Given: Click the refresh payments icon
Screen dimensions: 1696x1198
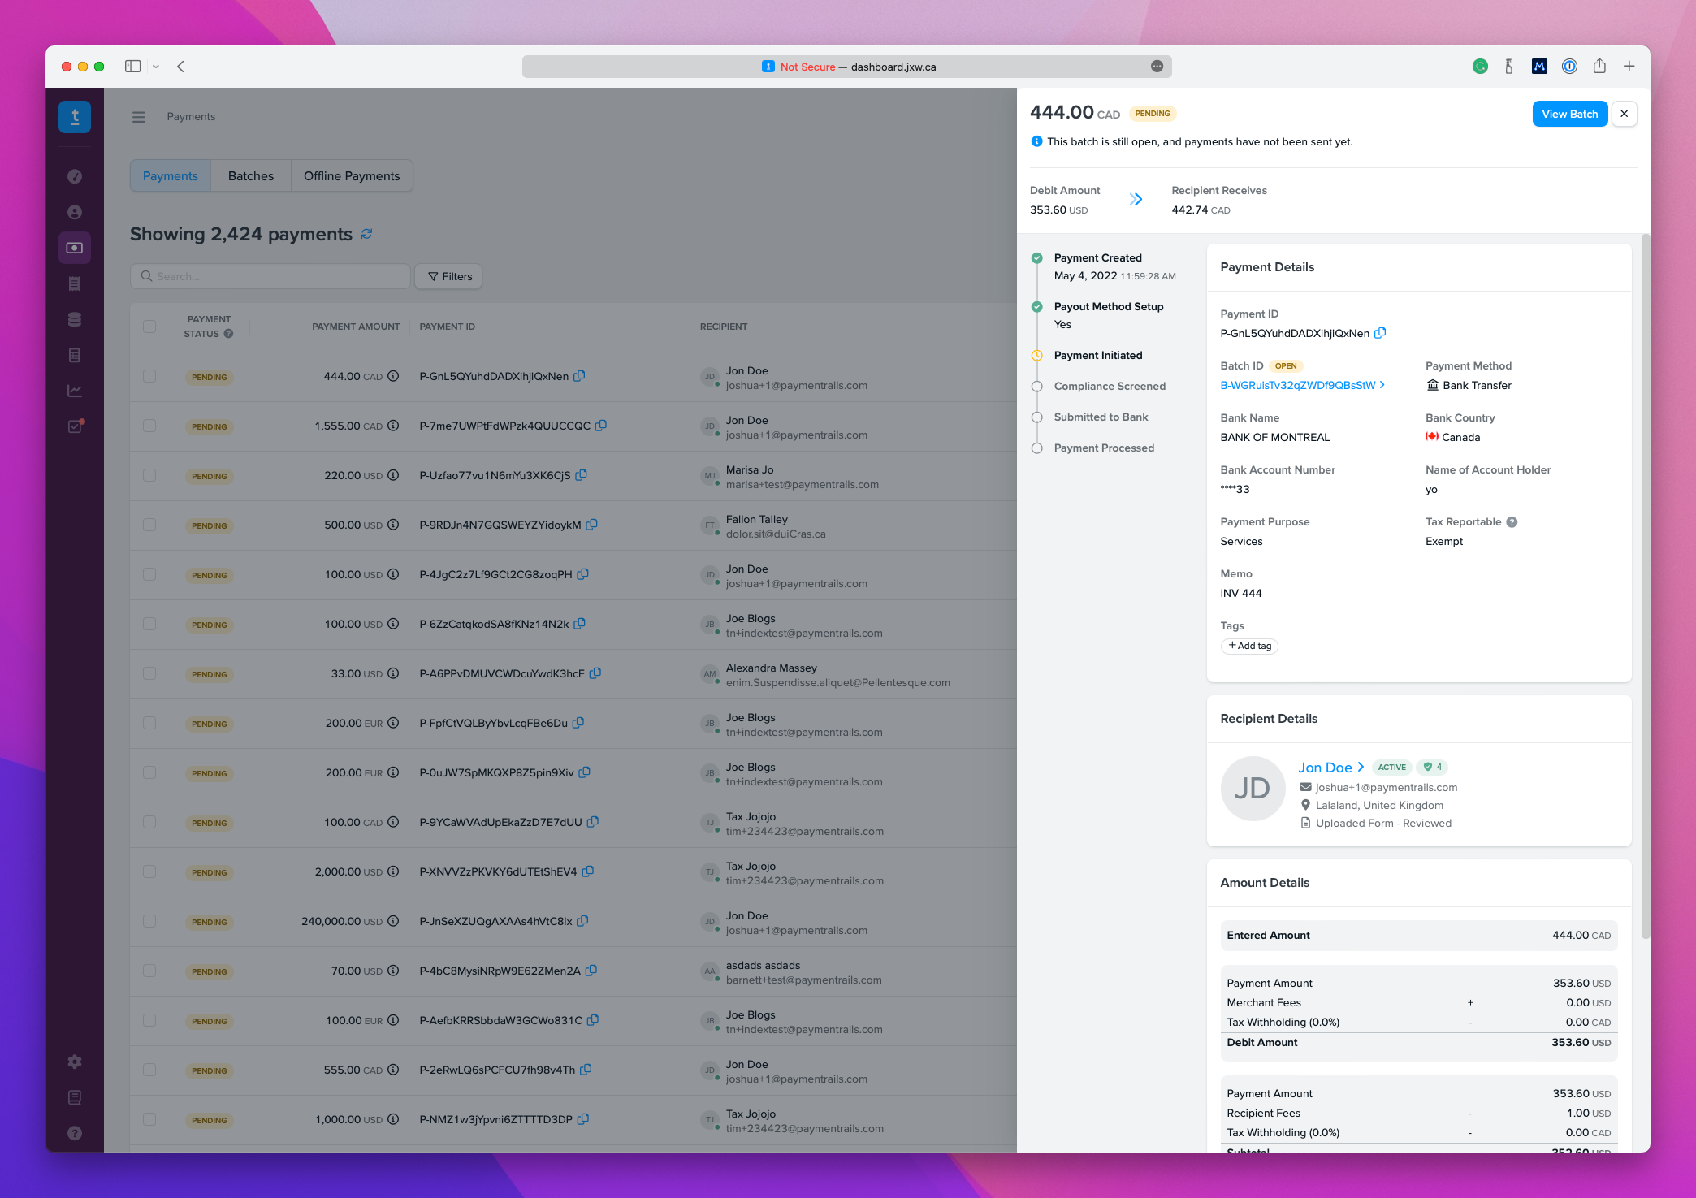Looking at the screenshot, I should [366, 234].
